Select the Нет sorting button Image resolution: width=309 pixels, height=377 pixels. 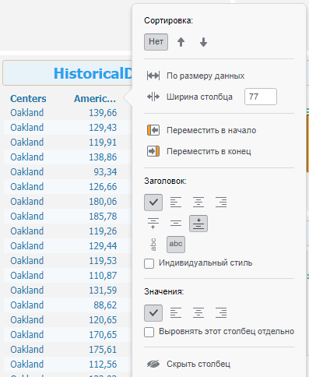point(156,42)
